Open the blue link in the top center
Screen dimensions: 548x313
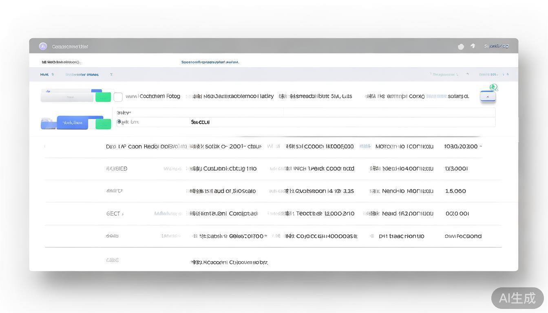pos(210,62)
